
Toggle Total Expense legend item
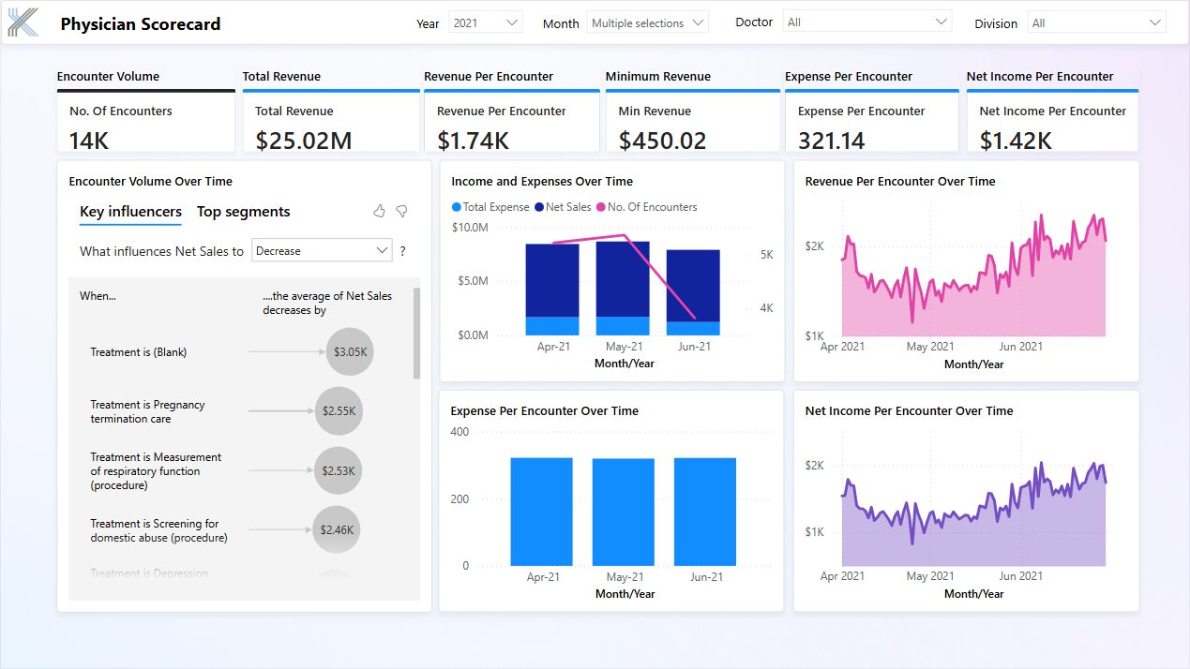tap(490, 207)
